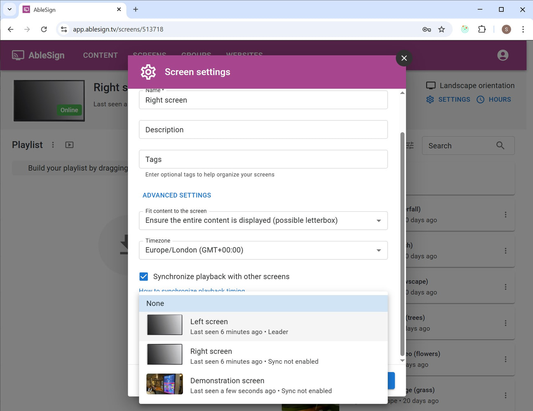The width and height of the screenshot is (533, 411).
Task: Open the kebab menu on the waterfall item
Action: 506,215
